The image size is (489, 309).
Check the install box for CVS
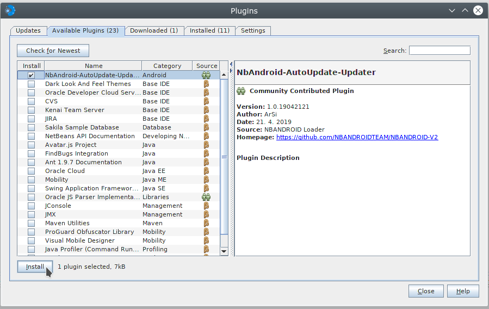click(32, 101)
